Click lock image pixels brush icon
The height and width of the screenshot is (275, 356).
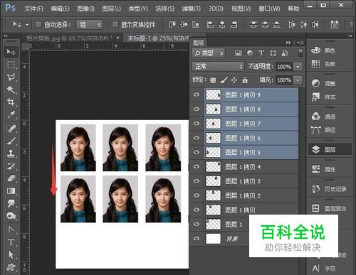[x=224, y=80]
